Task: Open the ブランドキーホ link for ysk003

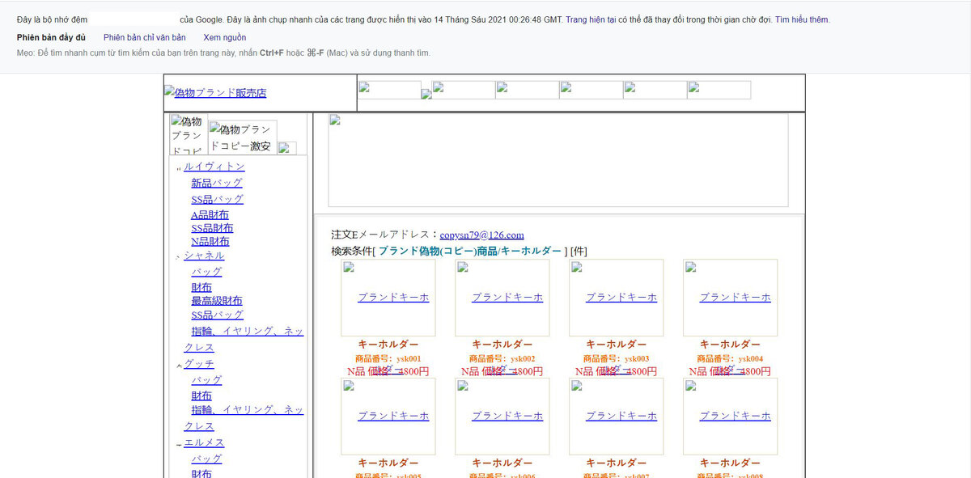Action: click(x=621, y=298)
